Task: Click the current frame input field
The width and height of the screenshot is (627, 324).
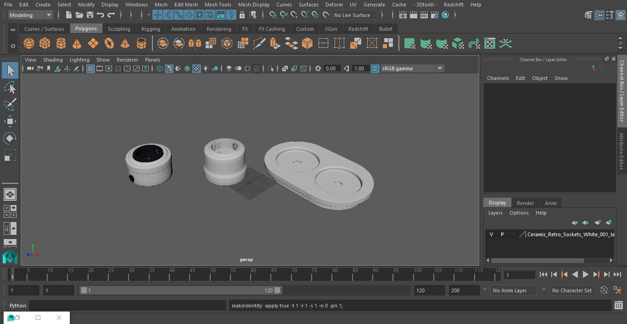Action: pyautogui.click(x=519, y=275)
